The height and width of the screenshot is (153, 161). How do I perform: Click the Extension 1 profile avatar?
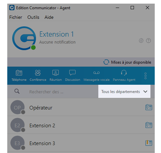click(x=24, y=38)
